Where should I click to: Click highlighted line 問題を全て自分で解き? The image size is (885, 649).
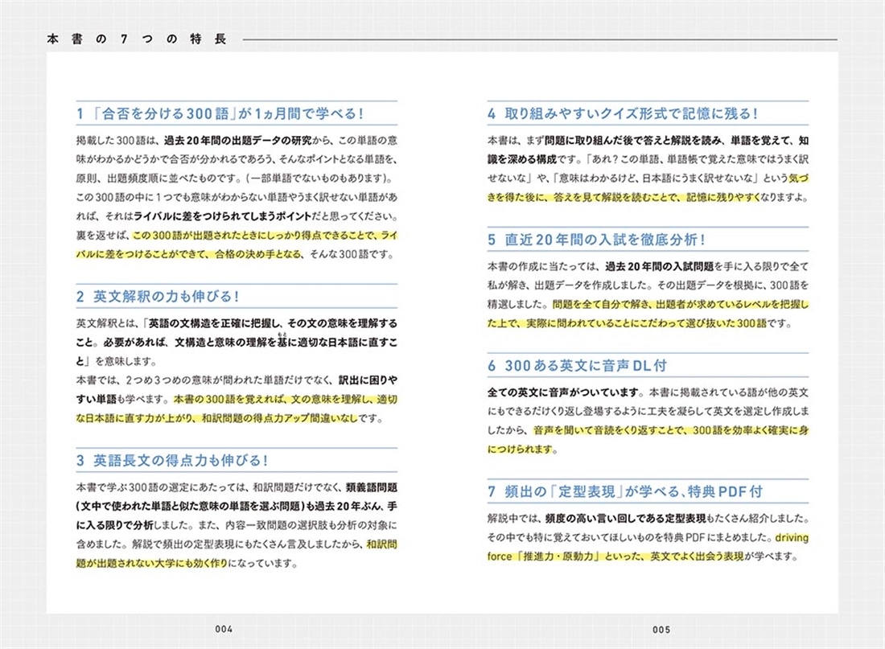point(680,305)
